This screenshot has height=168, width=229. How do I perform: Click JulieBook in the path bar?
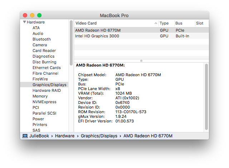(x=39, y=136)
